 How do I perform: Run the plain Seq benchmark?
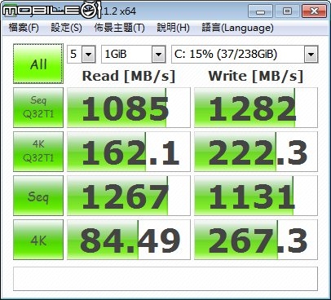(38, 196)
